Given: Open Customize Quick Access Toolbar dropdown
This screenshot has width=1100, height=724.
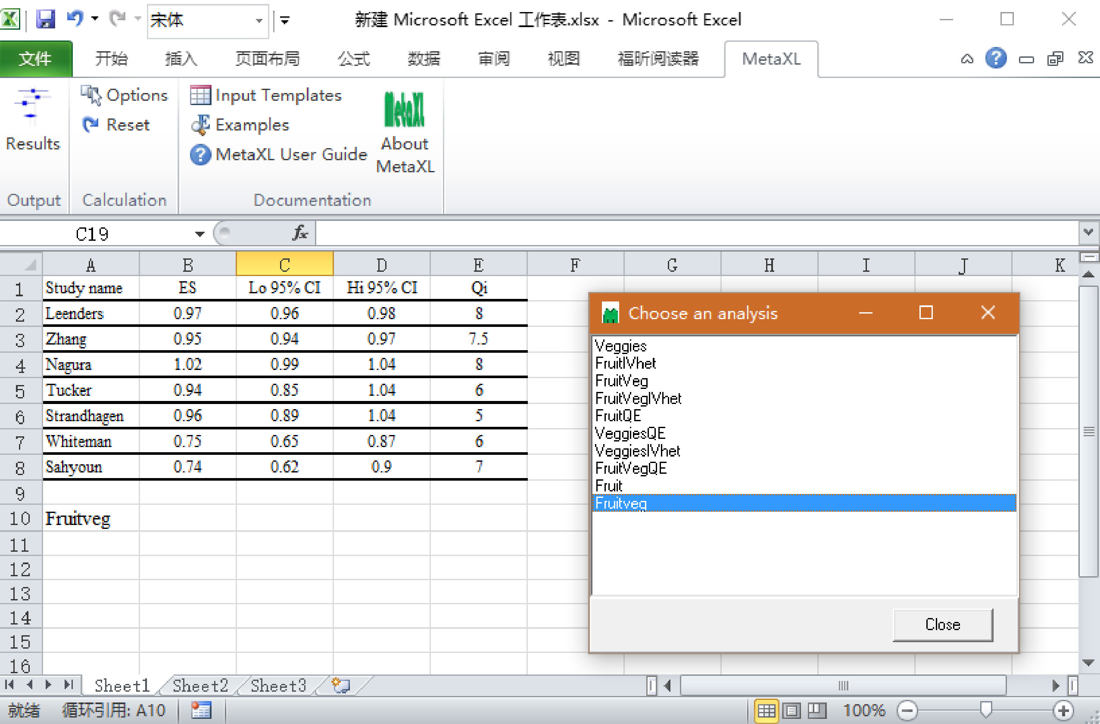Looking at the screenshot, I should [285, 20].
